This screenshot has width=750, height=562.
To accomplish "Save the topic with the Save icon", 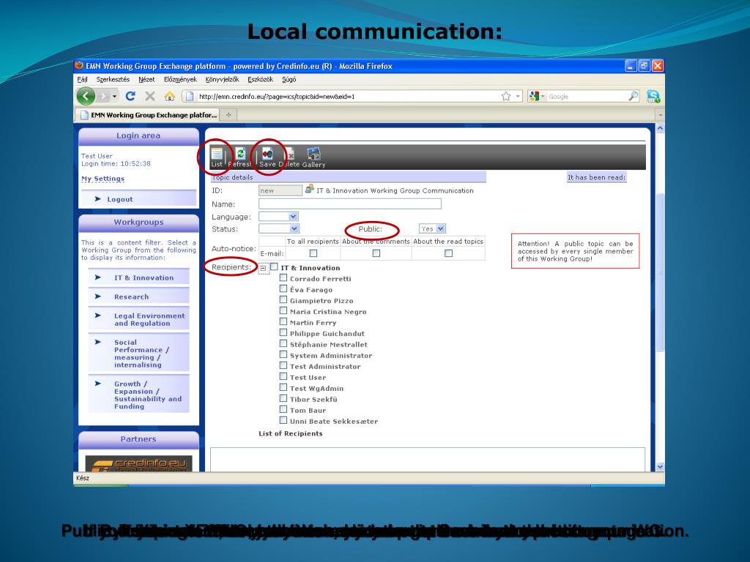I will [x=267, y=158].
